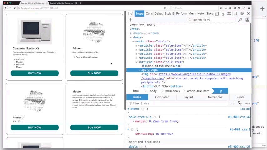267x150 pixels.
Task: Toggle the box-sizing: border-box declaration
Action: 155,134
